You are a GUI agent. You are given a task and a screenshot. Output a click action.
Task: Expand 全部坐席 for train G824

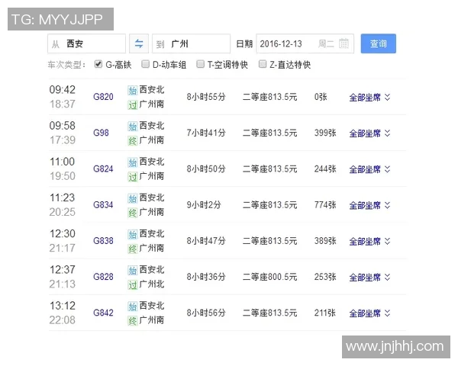click(369, 169)
